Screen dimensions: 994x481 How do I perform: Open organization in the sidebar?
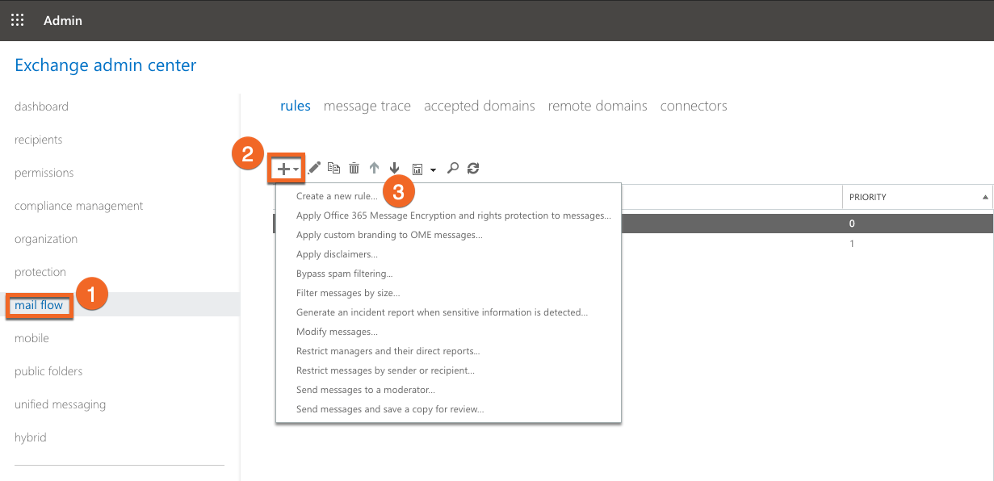coord(46,239)
